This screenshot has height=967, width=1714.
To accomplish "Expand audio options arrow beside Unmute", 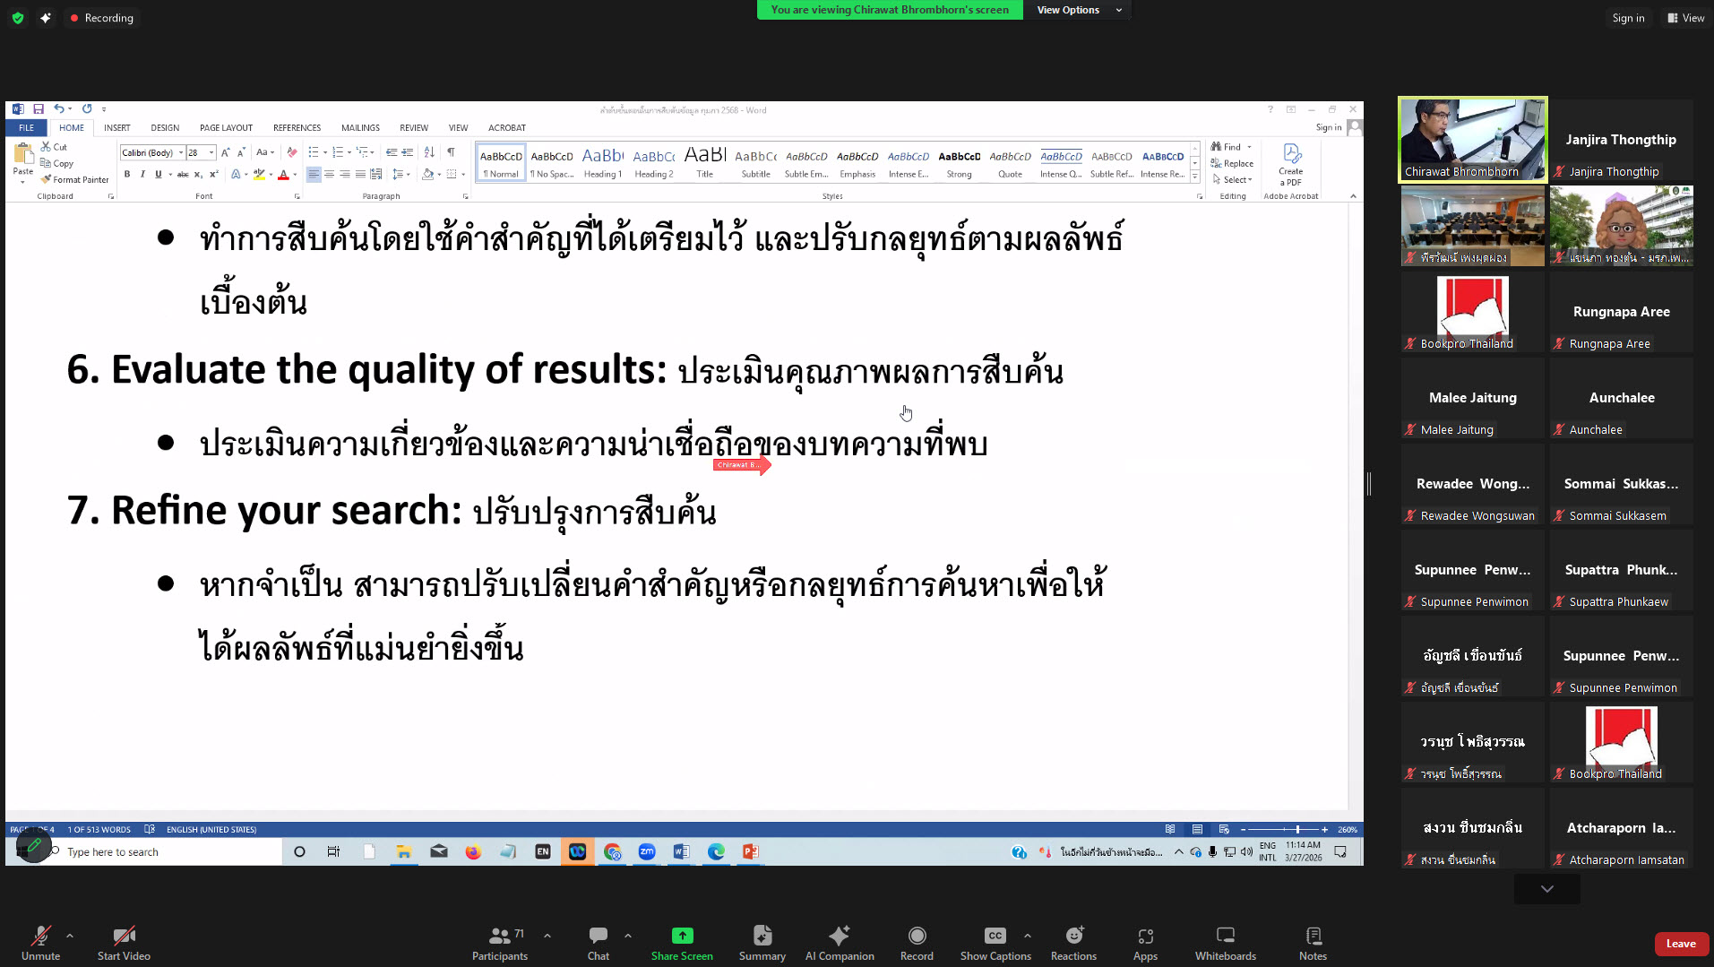I will pos(70,936).
